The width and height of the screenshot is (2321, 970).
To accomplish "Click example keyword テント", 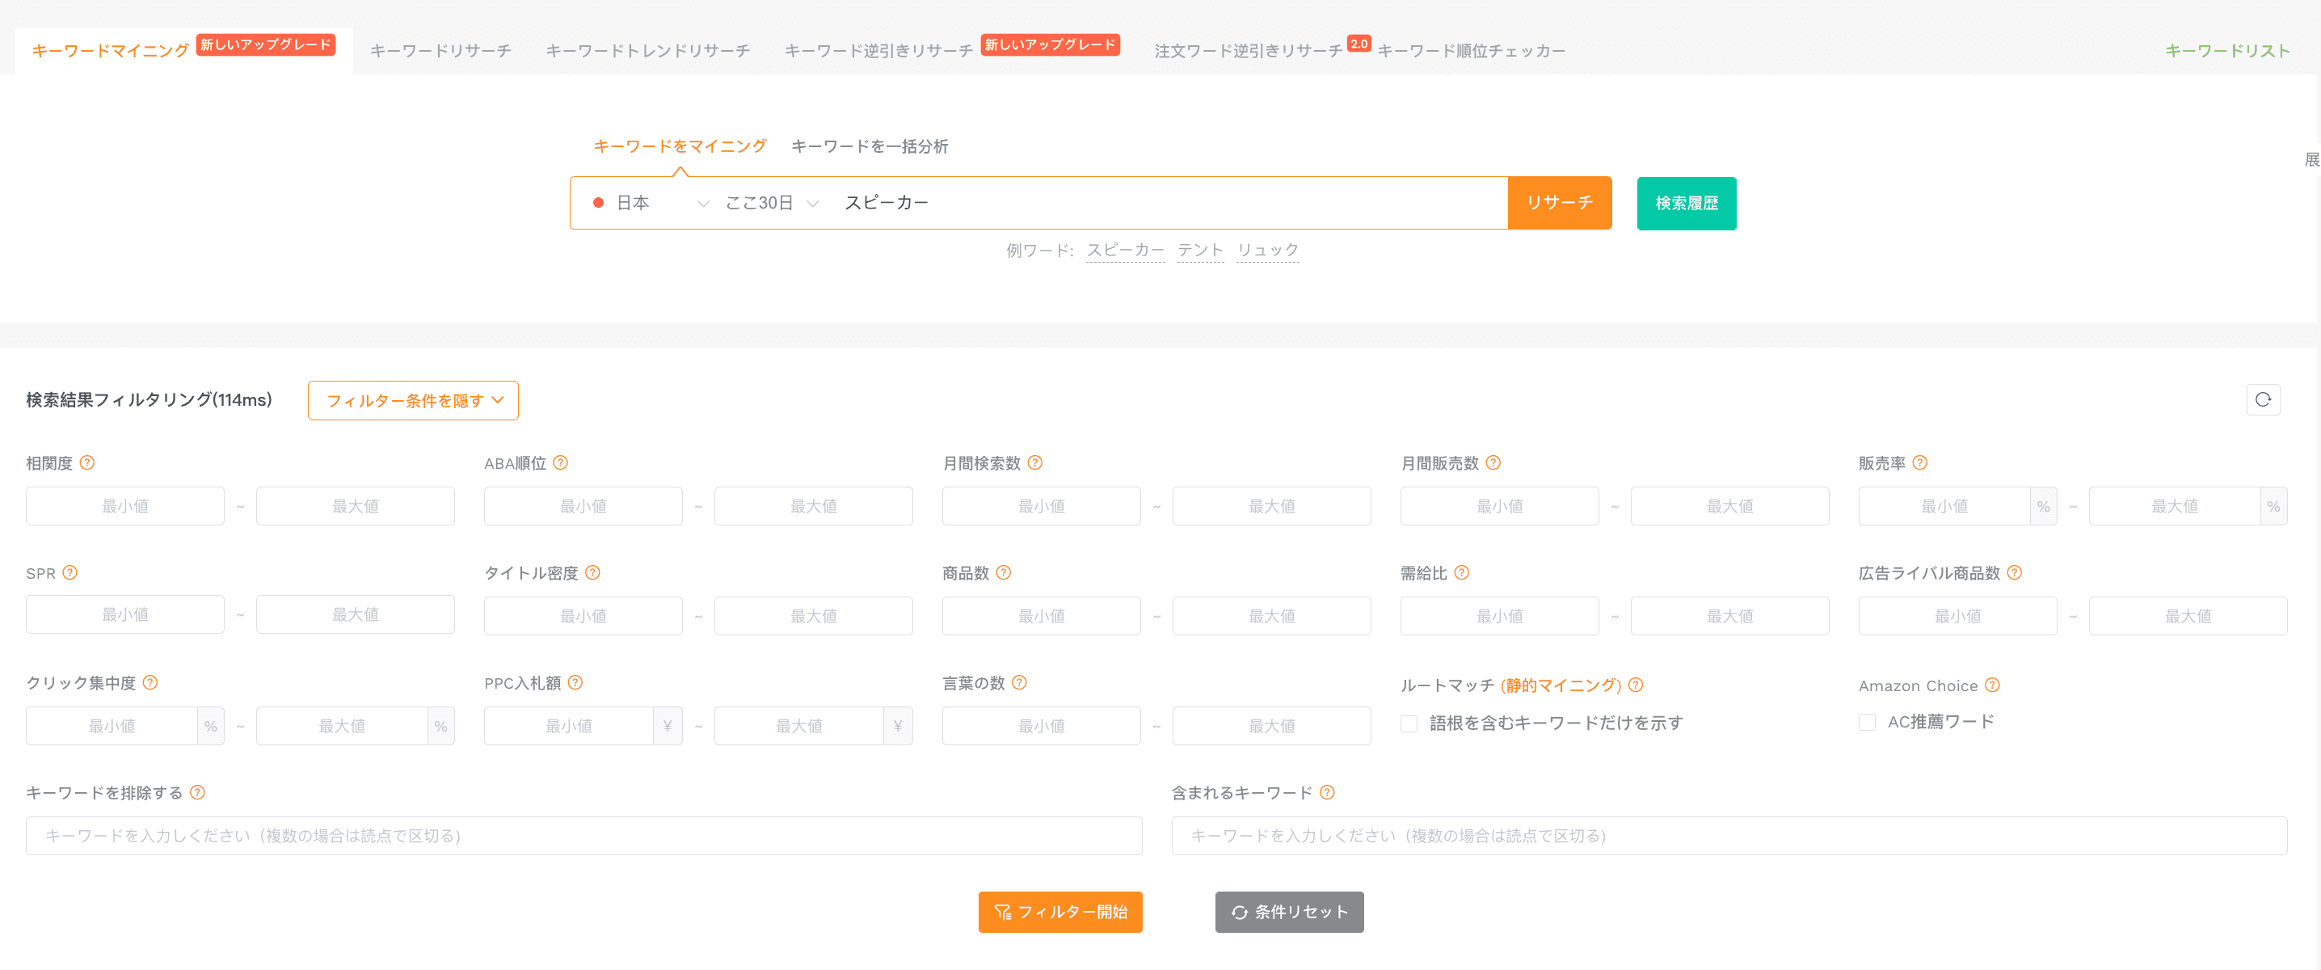I will [1200, 250].
